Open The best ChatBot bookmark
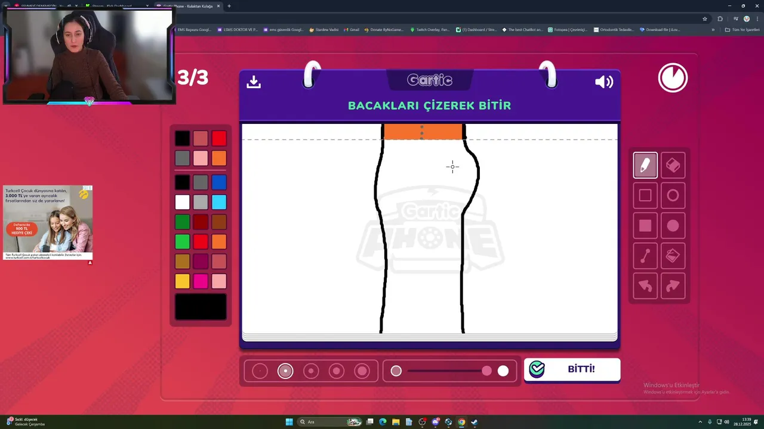This screenshot has height=429, width=764. 522,30
